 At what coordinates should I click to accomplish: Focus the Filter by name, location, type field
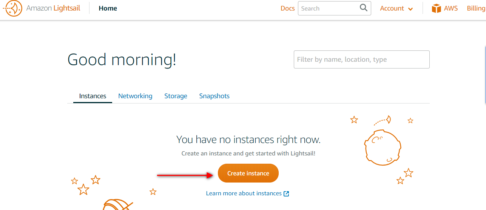[x=361, y=59]
